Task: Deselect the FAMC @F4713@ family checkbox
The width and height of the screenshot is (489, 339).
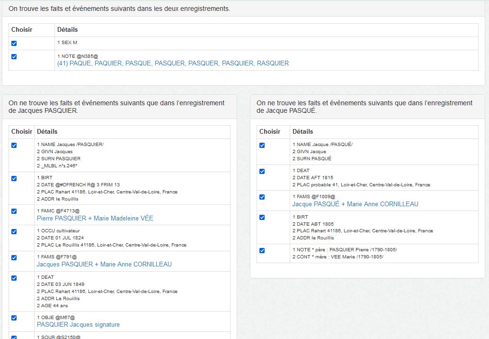Action: click(x=14, y=211)
